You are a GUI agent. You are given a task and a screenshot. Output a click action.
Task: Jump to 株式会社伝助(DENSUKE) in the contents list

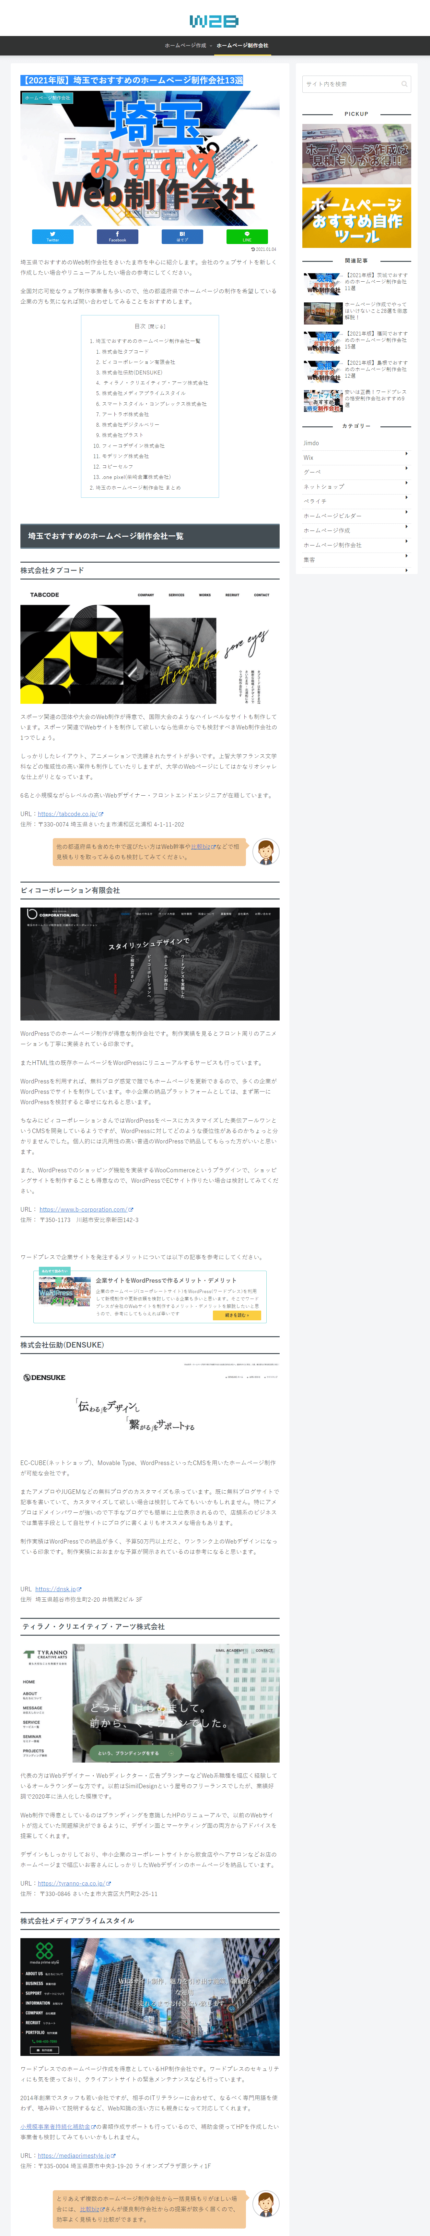[x=132, y=373]
